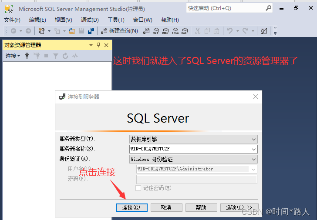Open the 编辑(E) menu
The width and height of the screenshot is (317, 220).
pos(37,20)
